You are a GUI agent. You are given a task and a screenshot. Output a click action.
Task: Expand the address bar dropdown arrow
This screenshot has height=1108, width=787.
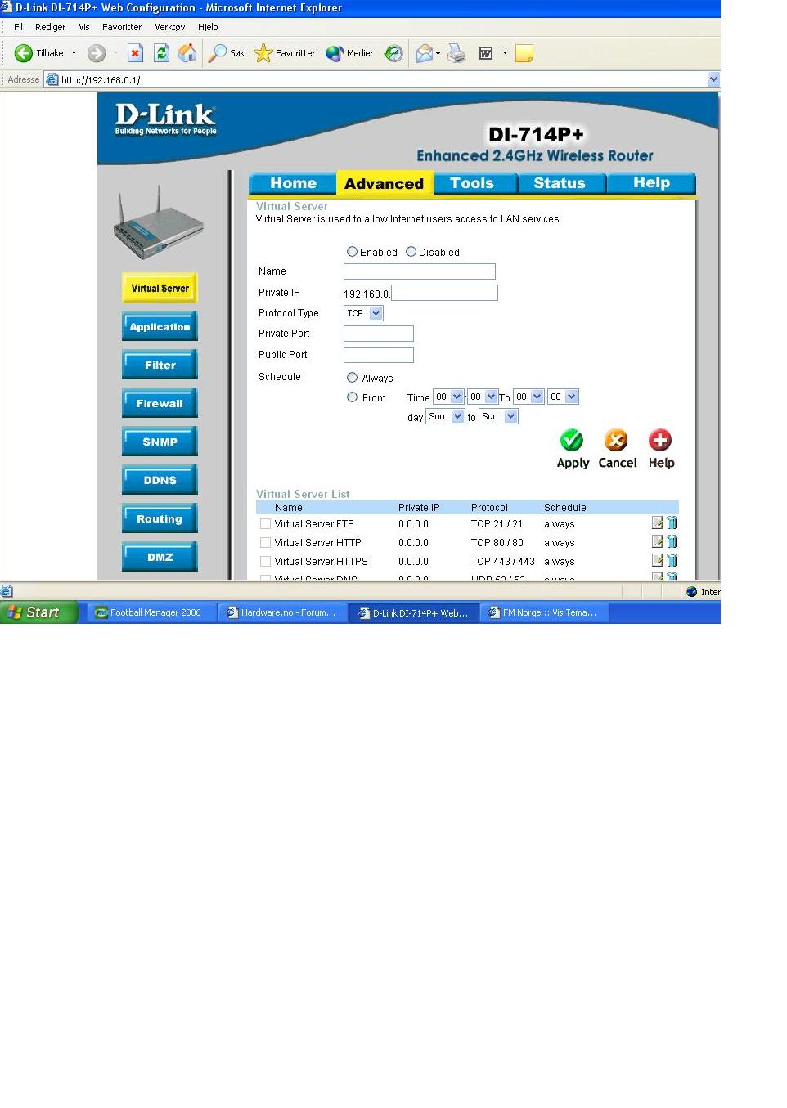click(x=713, y=79)
